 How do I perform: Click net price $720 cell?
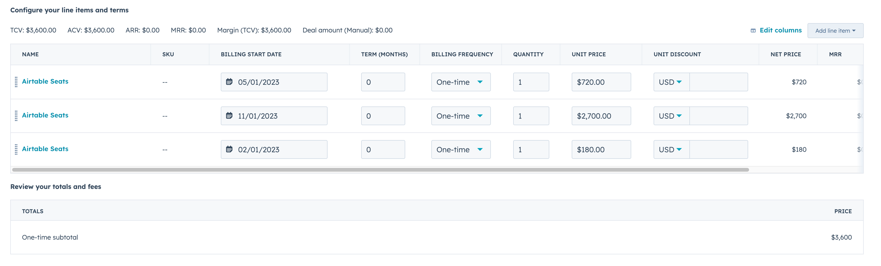[x=799, y=82]
